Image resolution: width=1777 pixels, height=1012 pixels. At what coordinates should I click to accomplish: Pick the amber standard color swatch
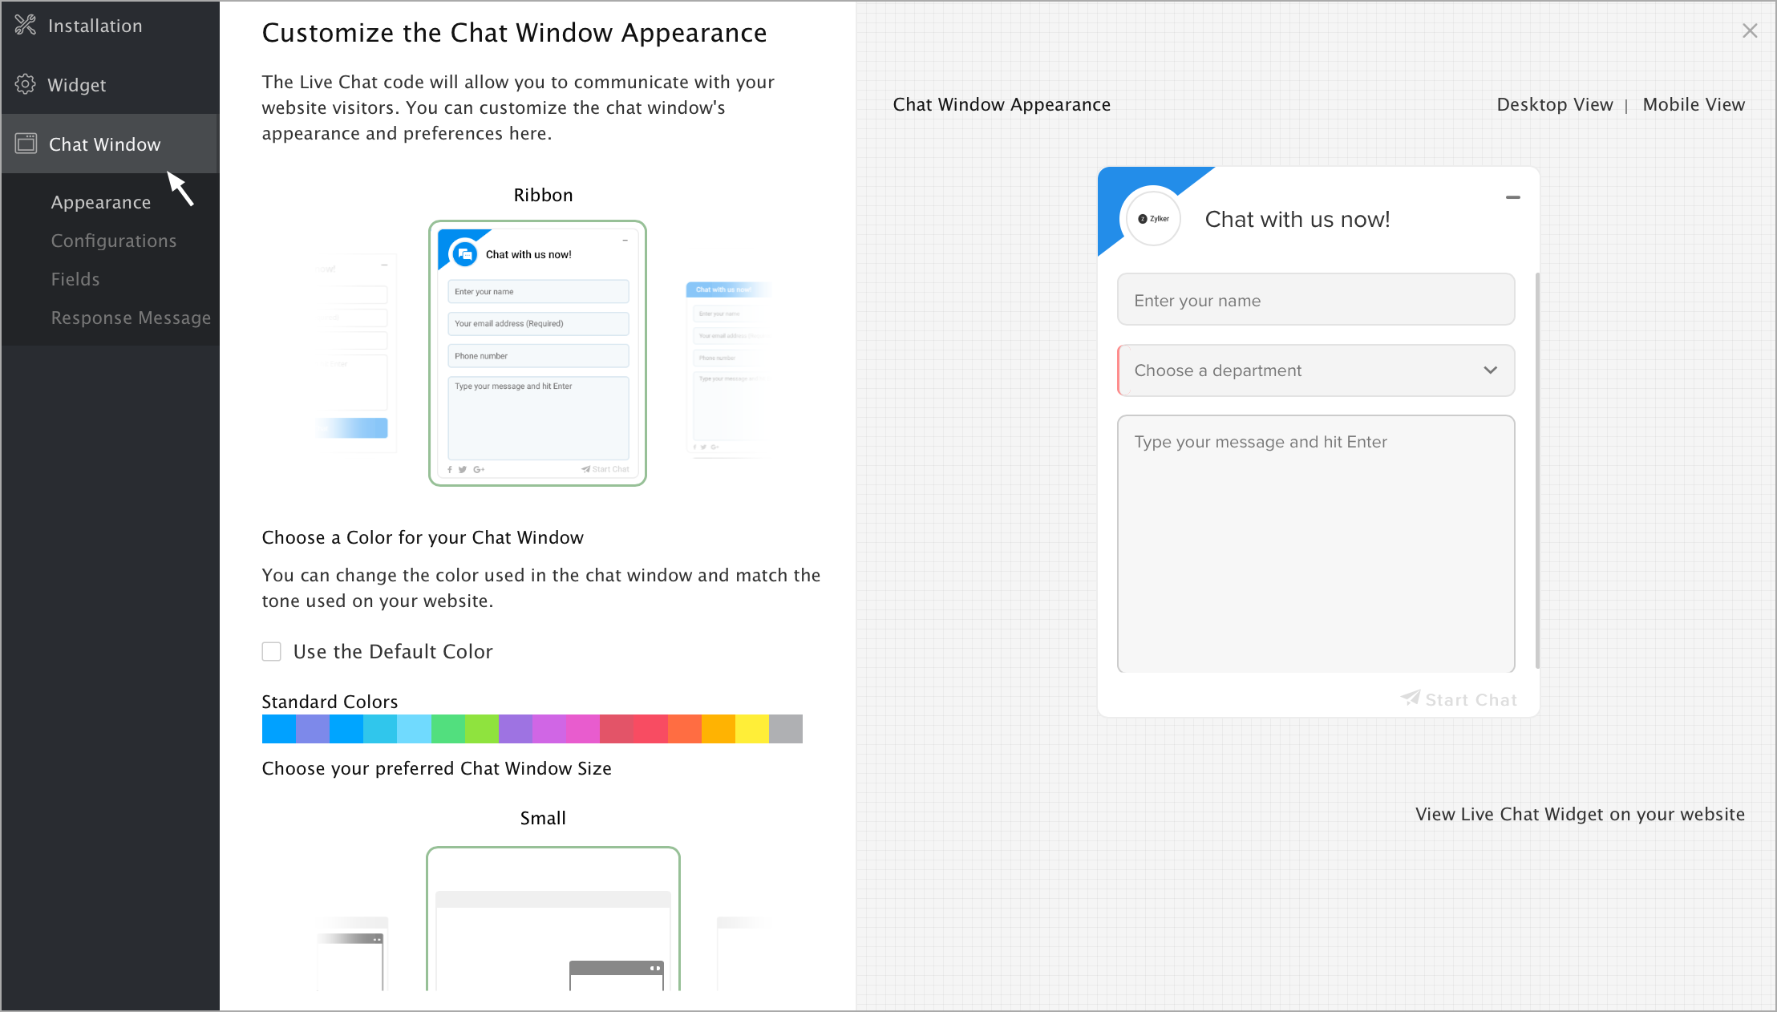tap(718, 729)
